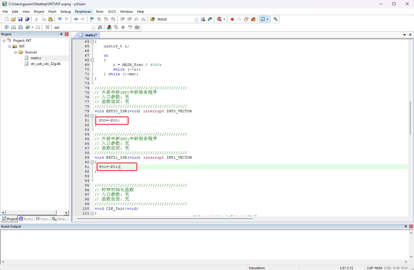Start the debug session icon
Image resolution: width=414 pixels, height=270 pixels.
(x=219, y=19)
